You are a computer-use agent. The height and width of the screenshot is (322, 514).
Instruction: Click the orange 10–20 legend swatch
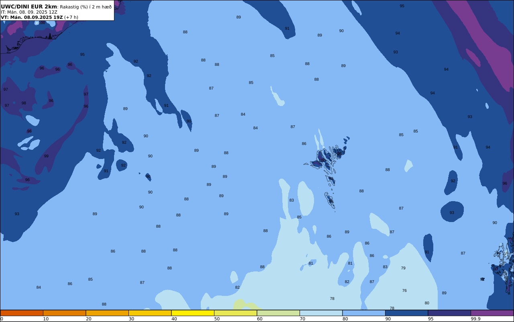point(64,313)
